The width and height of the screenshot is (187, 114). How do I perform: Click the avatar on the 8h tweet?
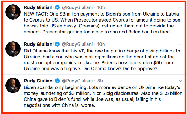coord(13,85)
